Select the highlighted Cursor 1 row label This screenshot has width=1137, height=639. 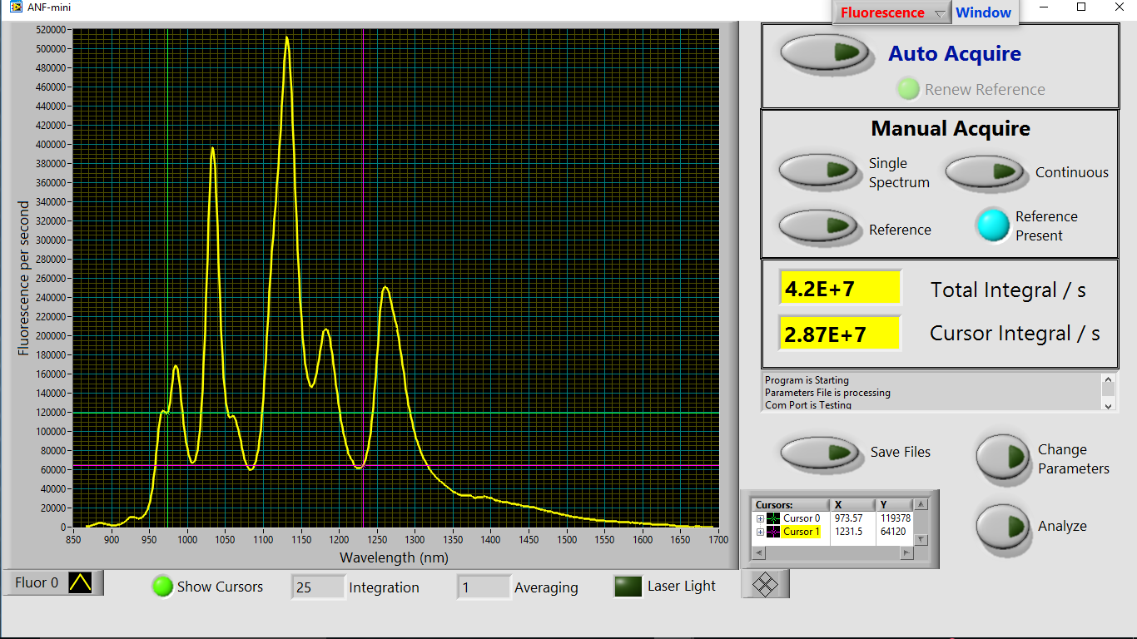802,532
